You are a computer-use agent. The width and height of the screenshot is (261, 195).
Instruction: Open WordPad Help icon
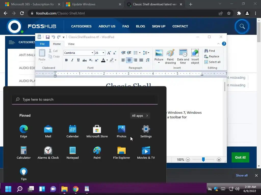click(x=224, y=44)
